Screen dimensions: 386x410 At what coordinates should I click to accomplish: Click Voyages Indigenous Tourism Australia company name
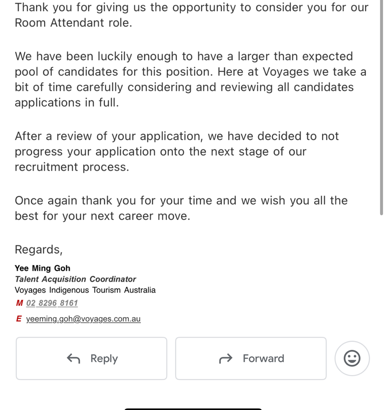point(85,290)
